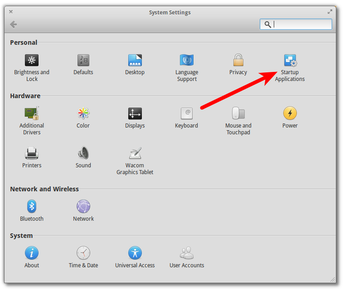344x289 pixels.
Task: Maximize window with the expand arrows icon
Action: [330, 12]
